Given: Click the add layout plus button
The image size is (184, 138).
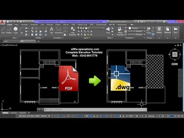Looking at the screenshot, I should coord(29,113).
